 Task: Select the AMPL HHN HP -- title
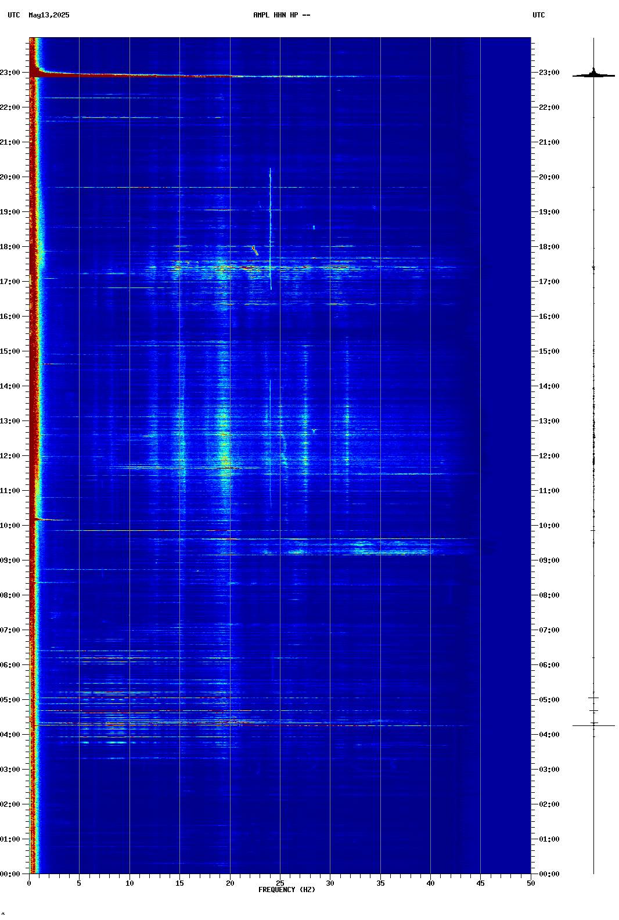click(x=282, y=15)
